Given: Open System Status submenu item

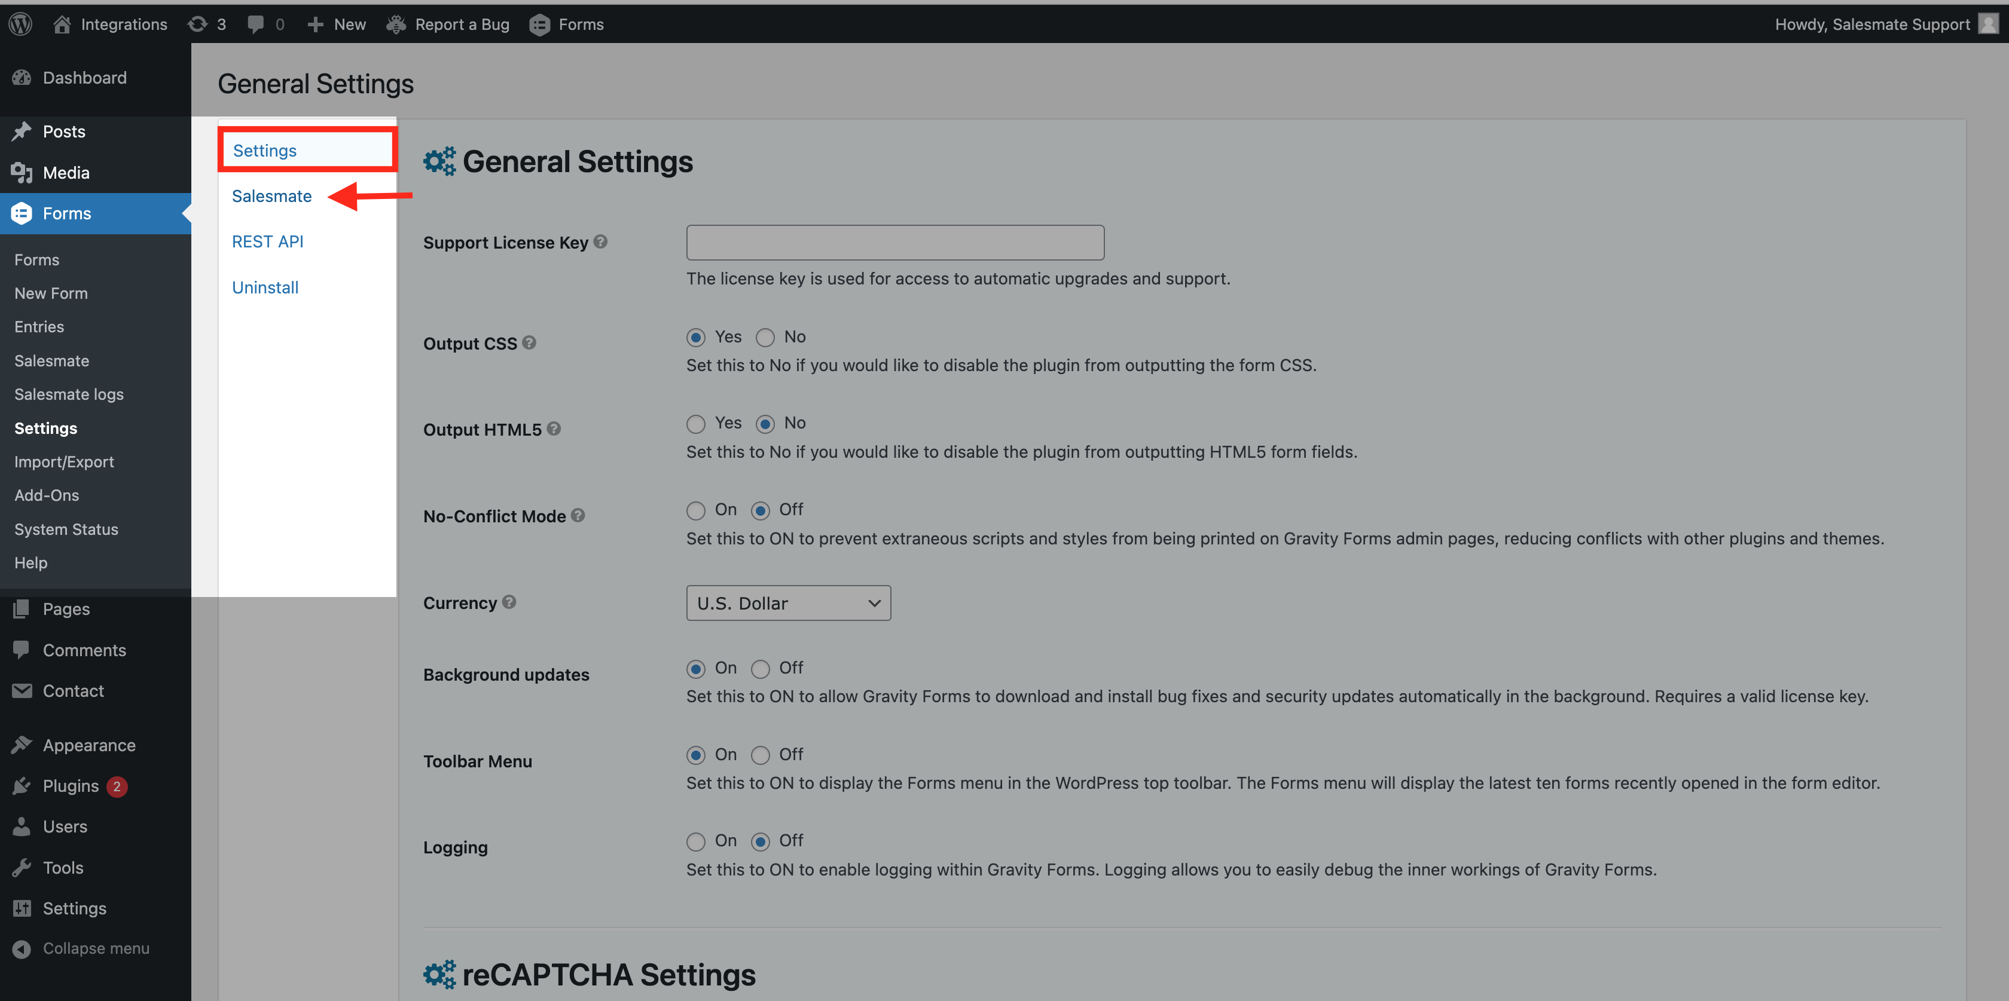Looking at the screenshot, I should [66, 529].
